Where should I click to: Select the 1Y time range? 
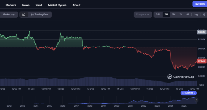[181, 14]
